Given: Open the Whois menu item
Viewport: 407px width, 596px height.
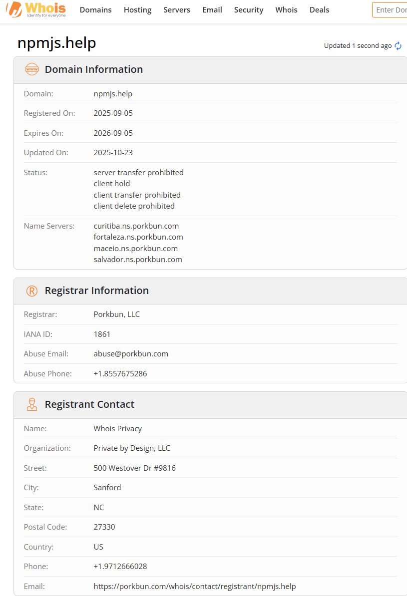Looking at the screenshot, I should pyautogui.click(x=286, y=10).
